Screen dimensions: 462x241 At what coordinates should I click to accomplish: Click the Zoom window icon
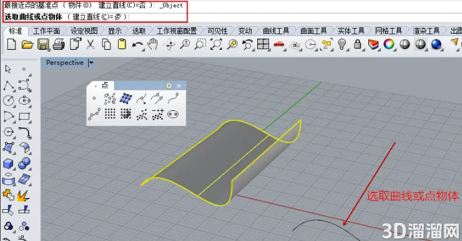click(x=200, y=45)
